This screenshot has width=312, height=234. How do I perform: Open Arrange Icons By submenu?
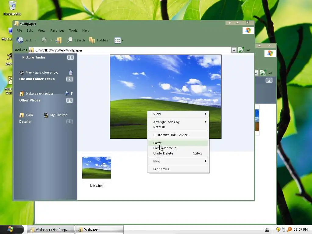(x=178, y=122)
